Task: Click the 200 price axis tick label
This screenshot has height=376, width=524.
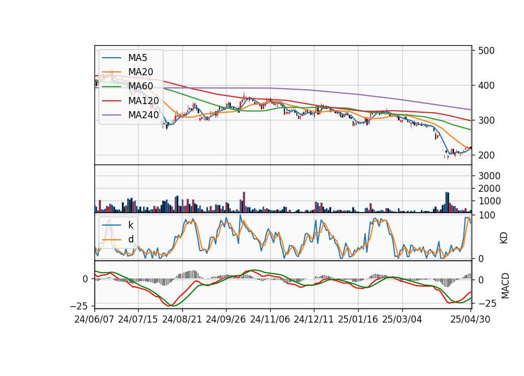Action: (486, 155)
